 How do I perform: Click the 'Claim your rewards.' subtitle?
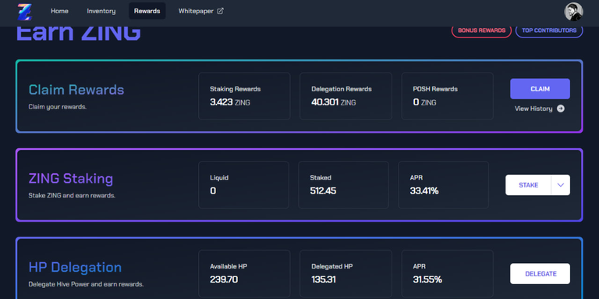[x=58, y=107]
